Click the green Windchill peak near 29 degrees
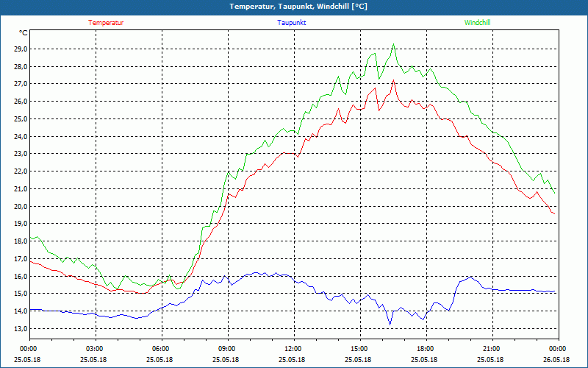The height and width of the screenshot is (368, 588). [x=393, y=44]
